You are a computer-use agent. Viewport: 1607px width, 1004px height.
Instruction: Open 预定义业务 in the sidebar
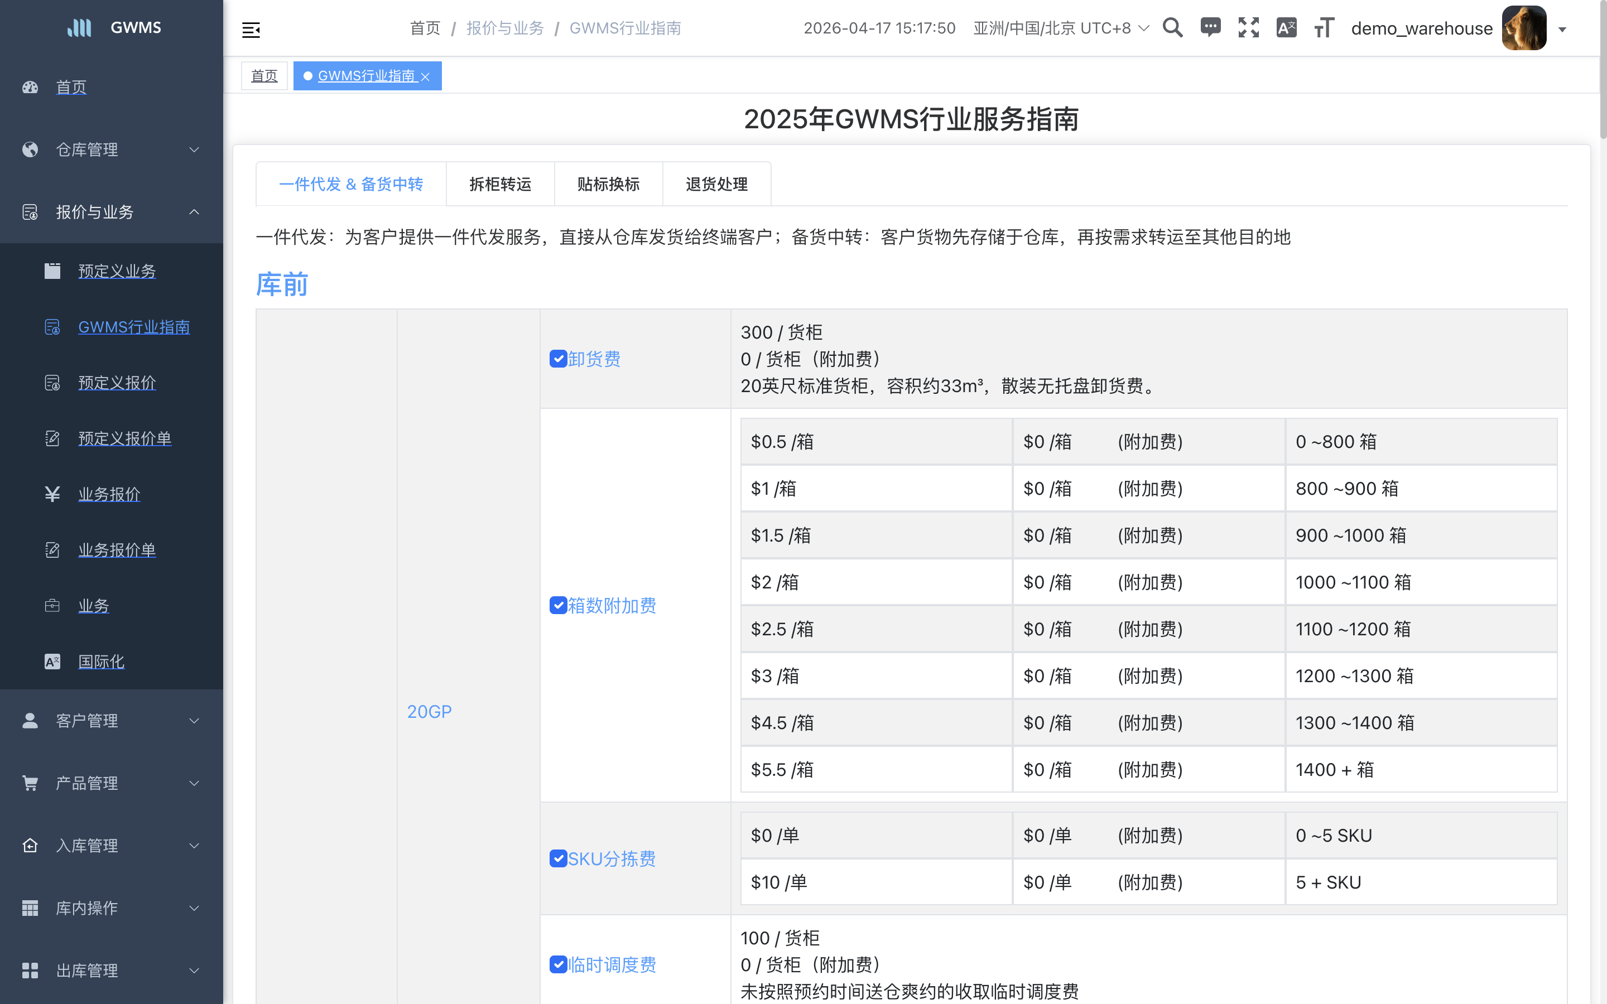click(x=117, y=271)
